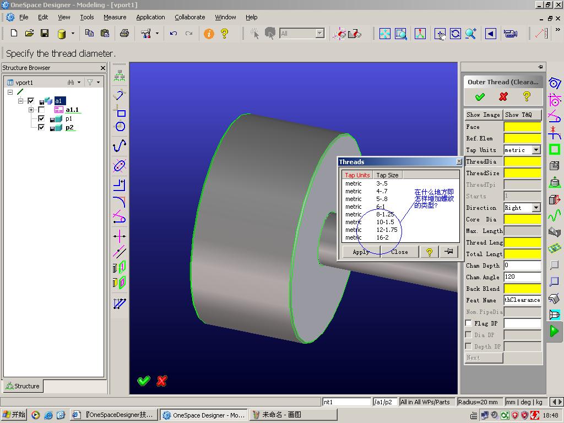The width and height of the screenshot is (564, 423).
Task: Open the Tools menu
Action: pos(86,17)
